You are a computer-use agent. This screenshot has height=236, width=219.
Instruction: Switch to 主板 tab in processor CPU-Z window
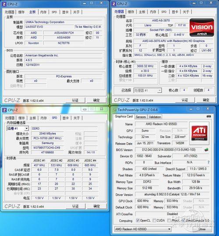pyautogui.click(x=142, y=12)
